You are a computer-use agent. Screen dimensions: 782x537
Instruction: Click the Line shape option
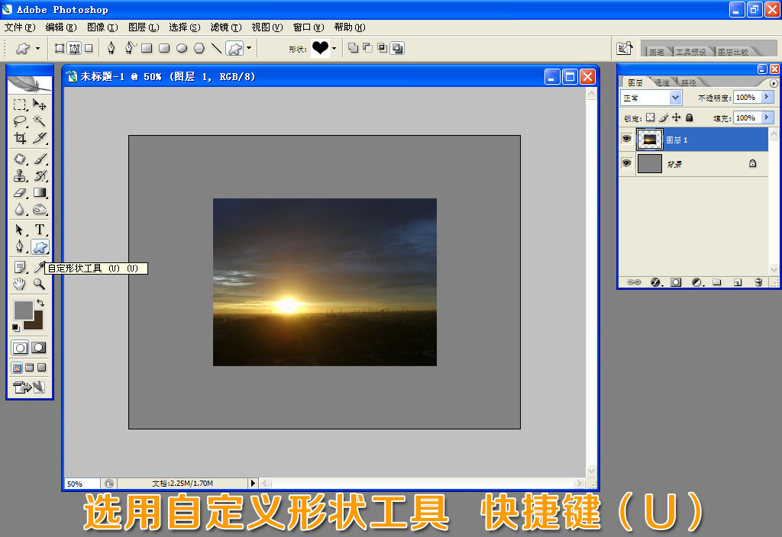click(x=216, y=48)
